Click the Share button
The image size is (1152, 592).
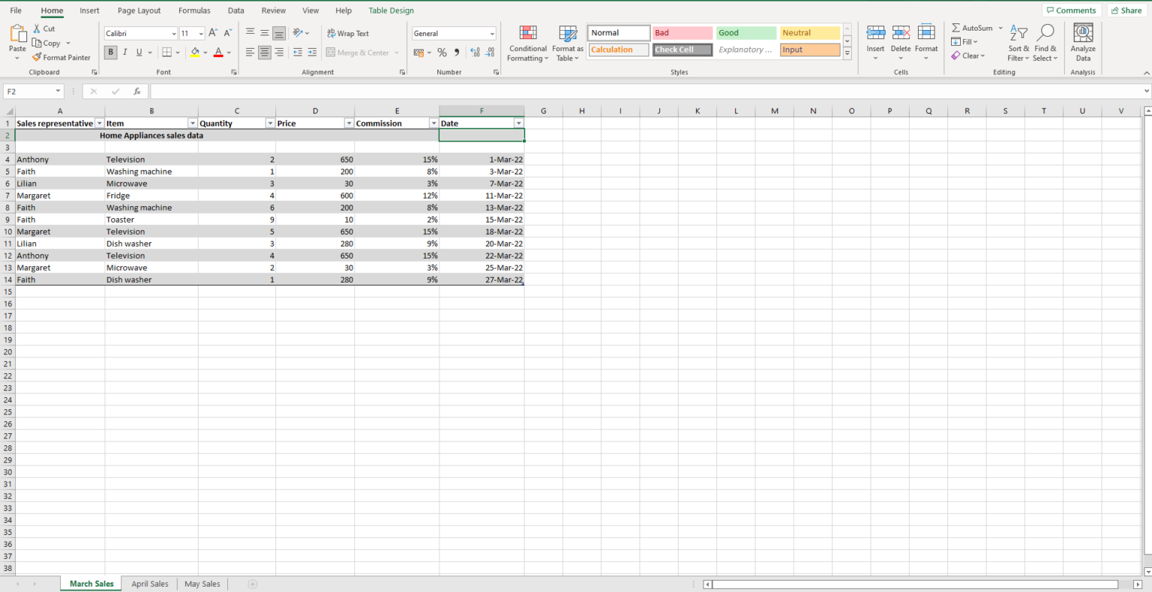(x=1126, y=10)
